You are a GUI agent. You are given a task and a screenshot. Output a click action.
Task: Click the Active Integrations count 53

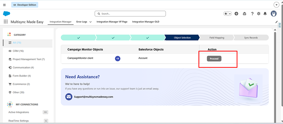(x=46, y=112)
